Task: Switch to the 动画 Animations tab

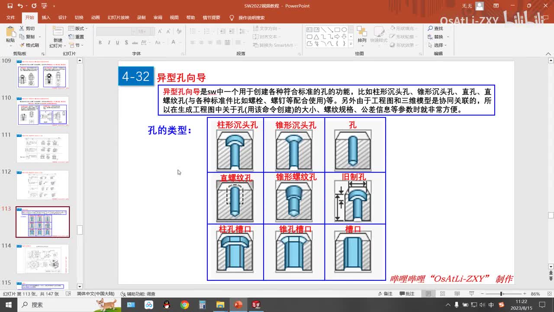Action: click(96, 18)
